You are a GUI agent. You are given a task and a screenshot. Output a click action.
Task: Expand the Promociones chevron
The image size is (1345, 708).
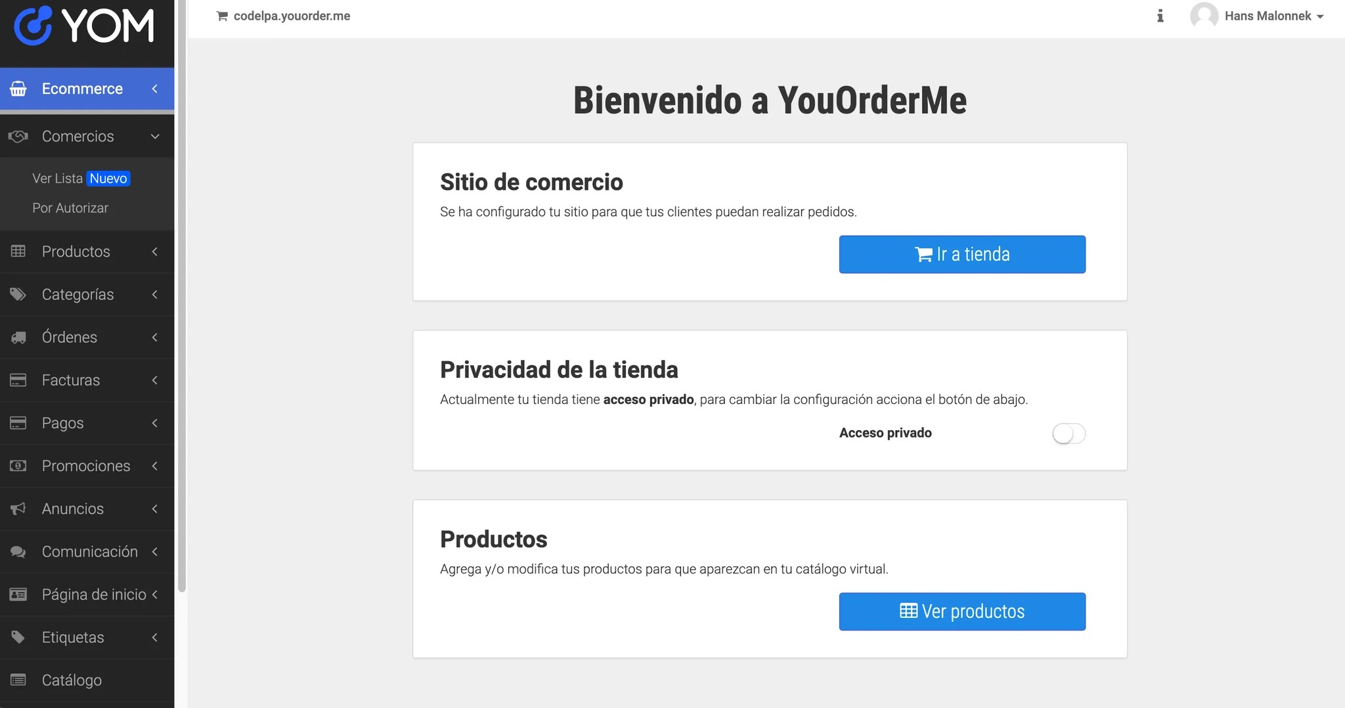(155, 466)
